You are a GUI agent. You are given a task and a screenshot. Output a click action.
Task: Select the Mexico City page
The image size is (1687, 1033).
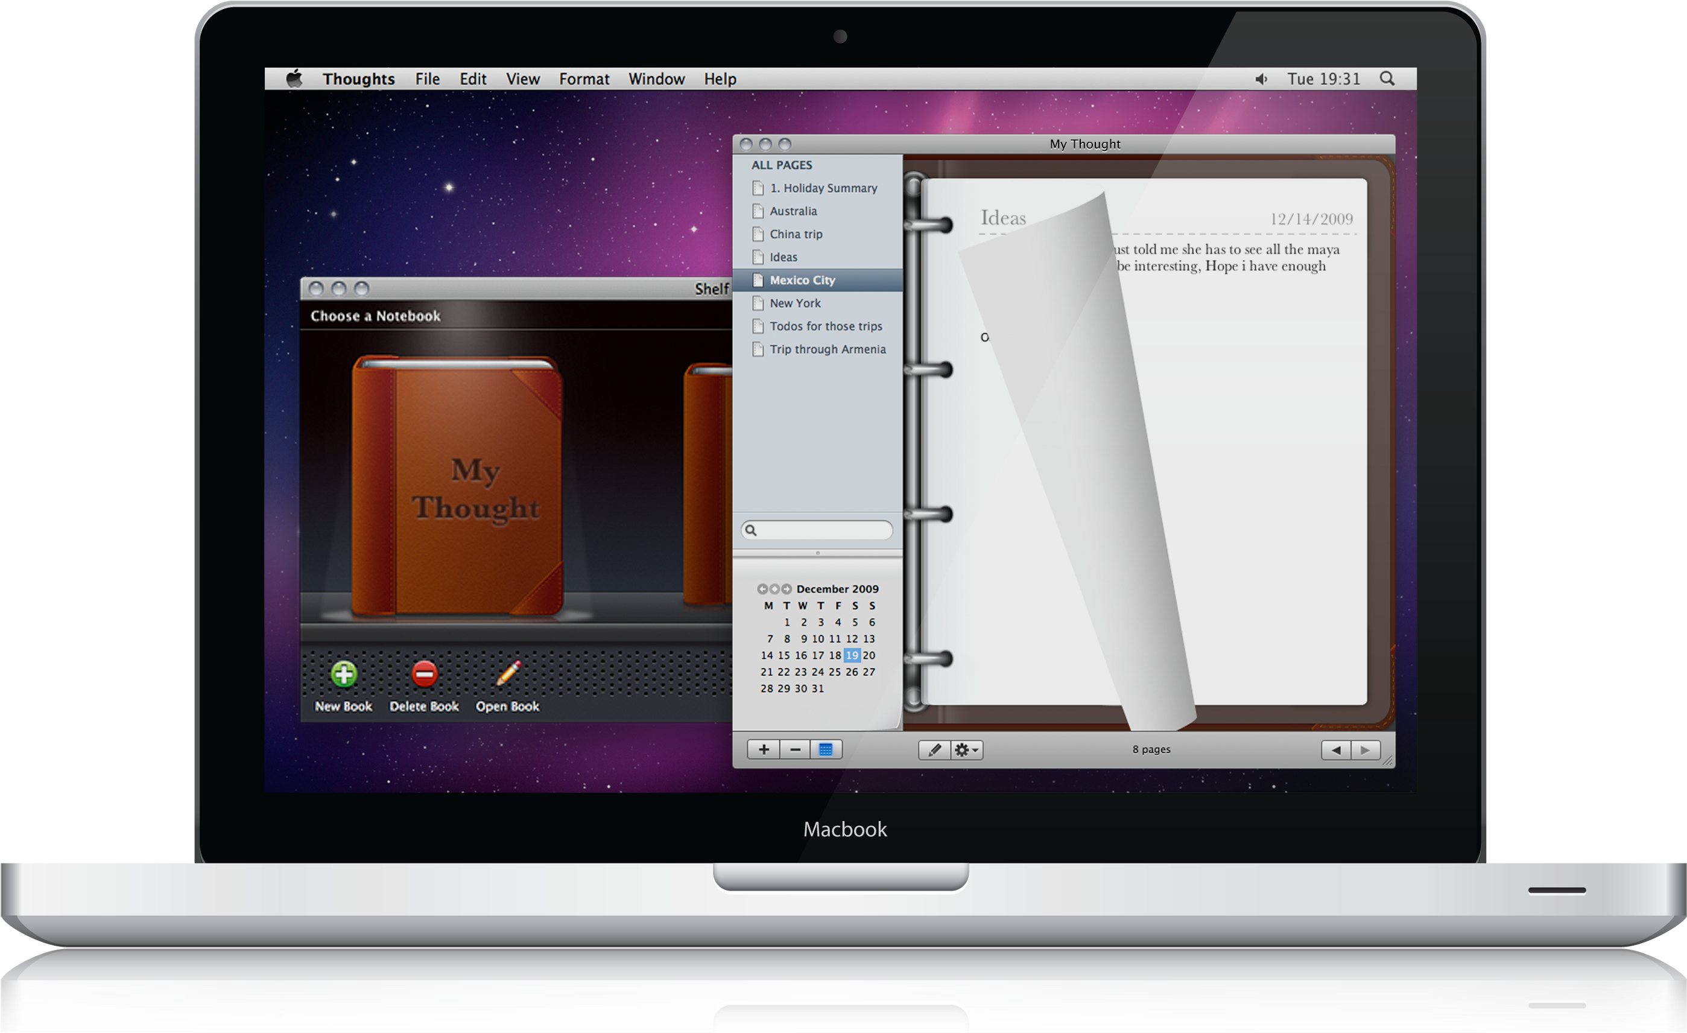(x=817, y=280)
